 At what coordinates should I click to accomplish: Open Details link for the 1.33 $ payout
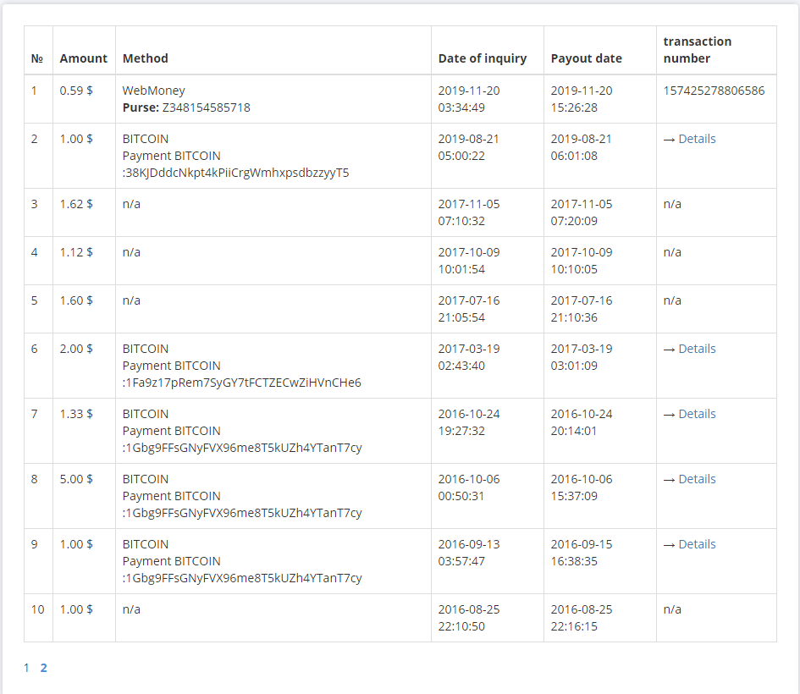click(x=697, y=414)
